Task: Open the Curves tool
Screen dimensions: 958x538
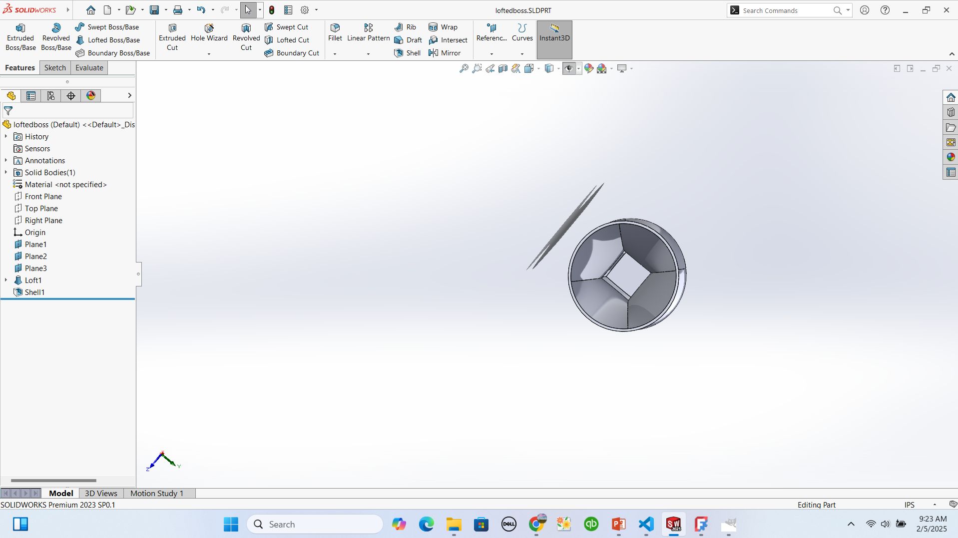Action: point(522,33)
